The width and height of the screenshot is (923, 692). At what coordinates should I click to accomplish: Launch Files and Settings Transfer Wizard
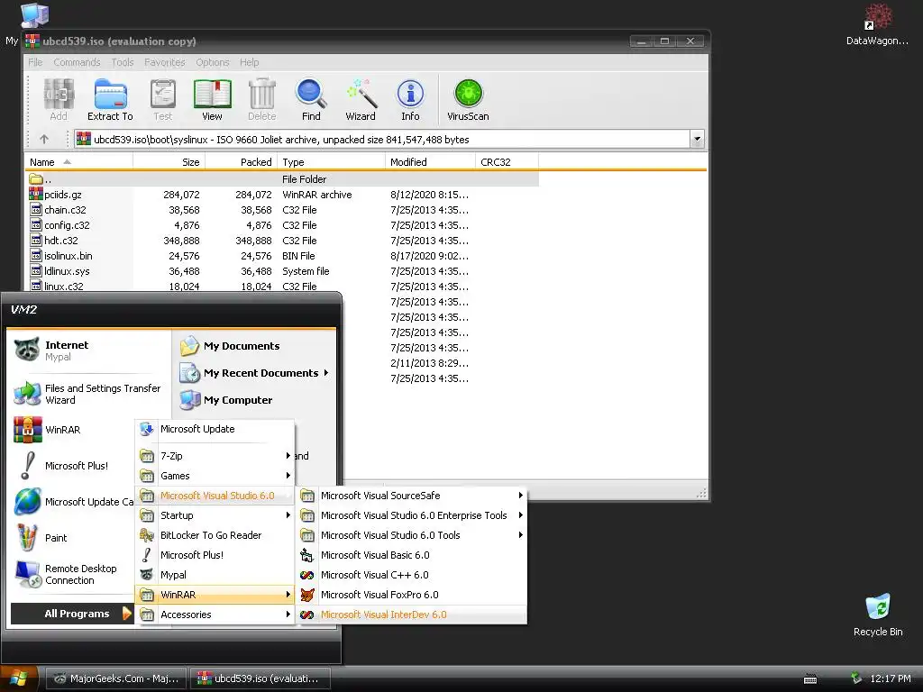(87, 394)
